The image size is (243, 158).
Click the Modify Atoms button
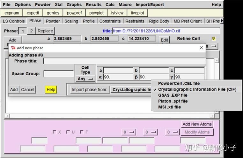coord(197,132)
